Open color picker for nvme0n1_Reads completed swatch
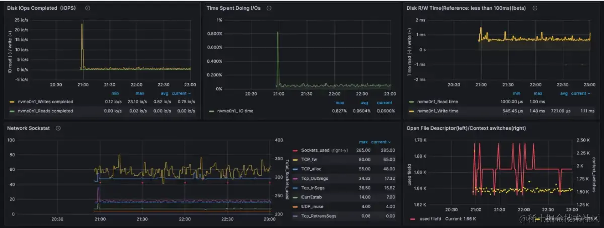604x228 pixels. tap(12, 111)
